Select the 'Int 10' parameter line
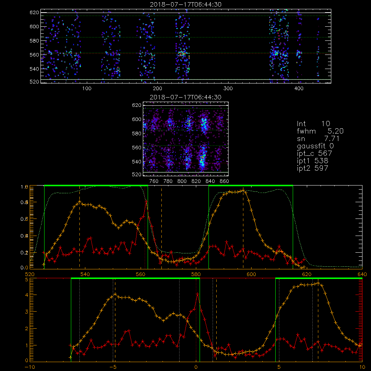Screen dimensions: 371x371 (x=313, y=124)
